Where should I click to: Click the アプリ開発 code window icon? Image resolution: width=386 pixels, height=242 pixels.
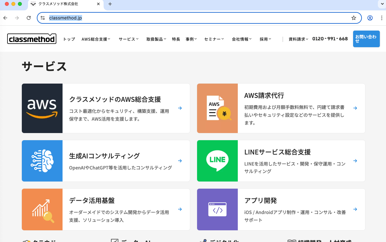(217, 209)
